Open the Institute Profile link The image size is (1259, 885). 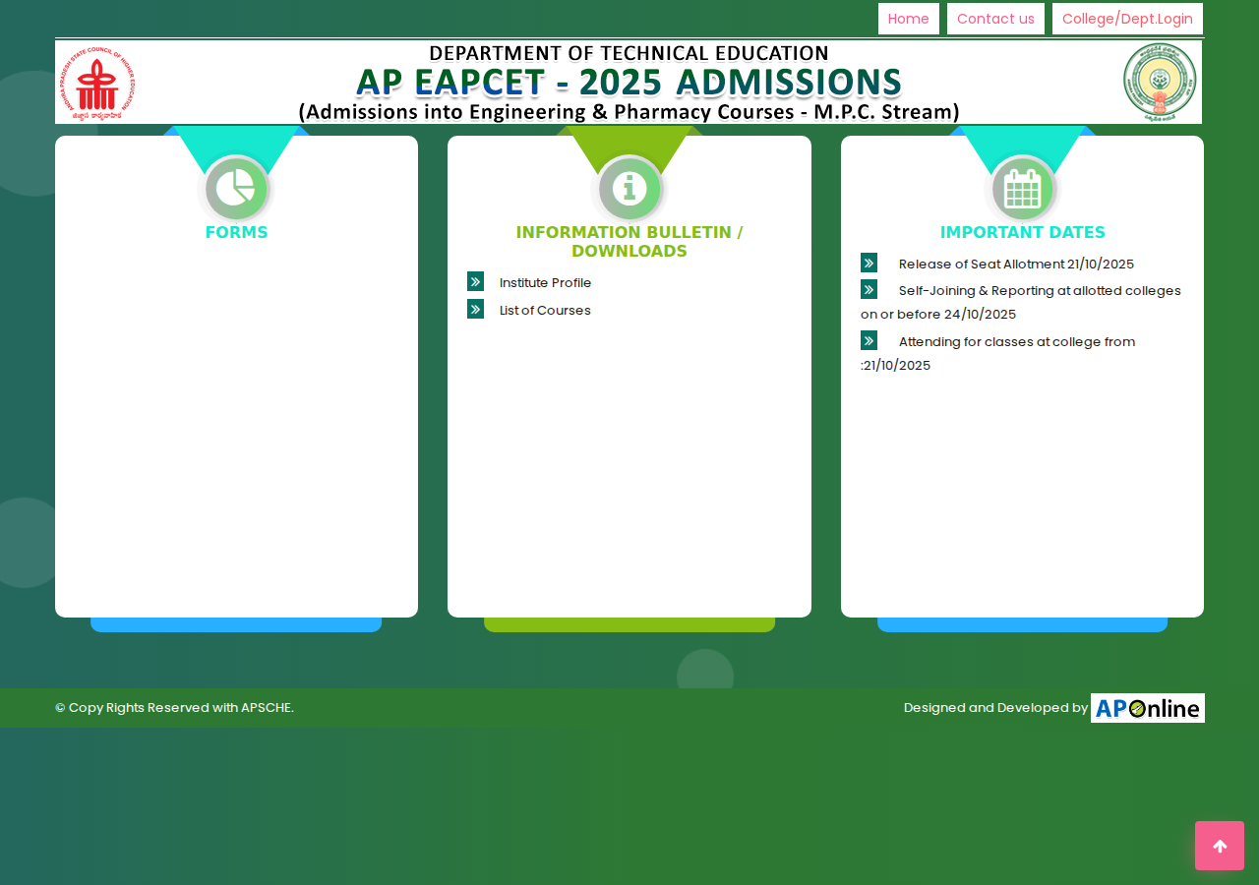[545, 282]
